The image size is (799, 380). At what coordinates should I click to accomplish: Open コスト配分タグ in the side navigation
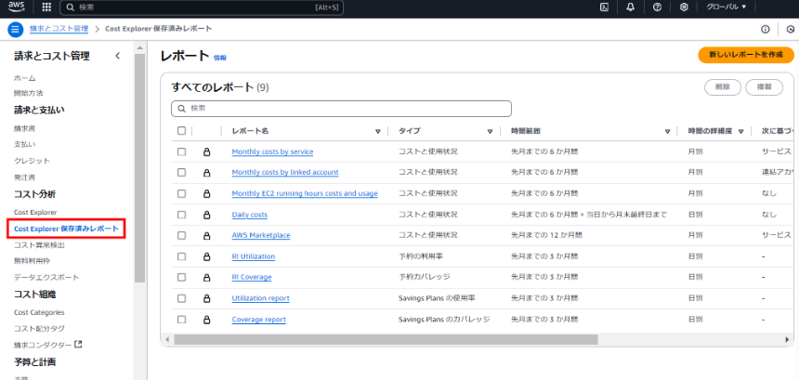[39, 329]
